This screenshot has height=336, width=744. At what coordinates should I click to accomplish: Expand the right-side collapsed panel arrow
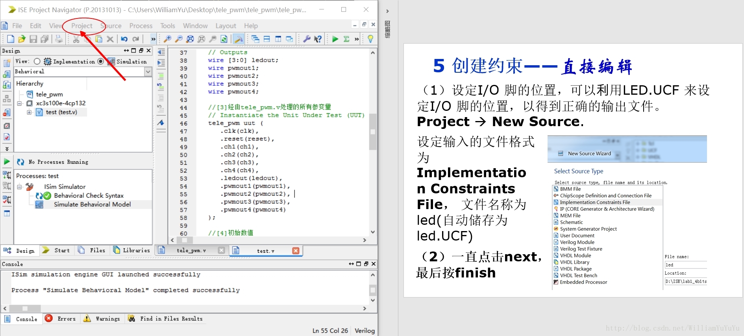387,11
